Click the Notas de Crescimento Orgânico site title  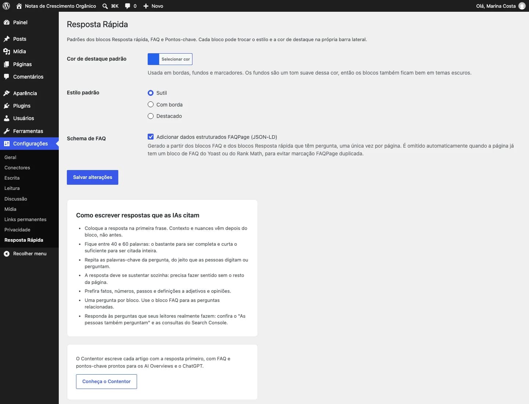click(x=60, y=6)
